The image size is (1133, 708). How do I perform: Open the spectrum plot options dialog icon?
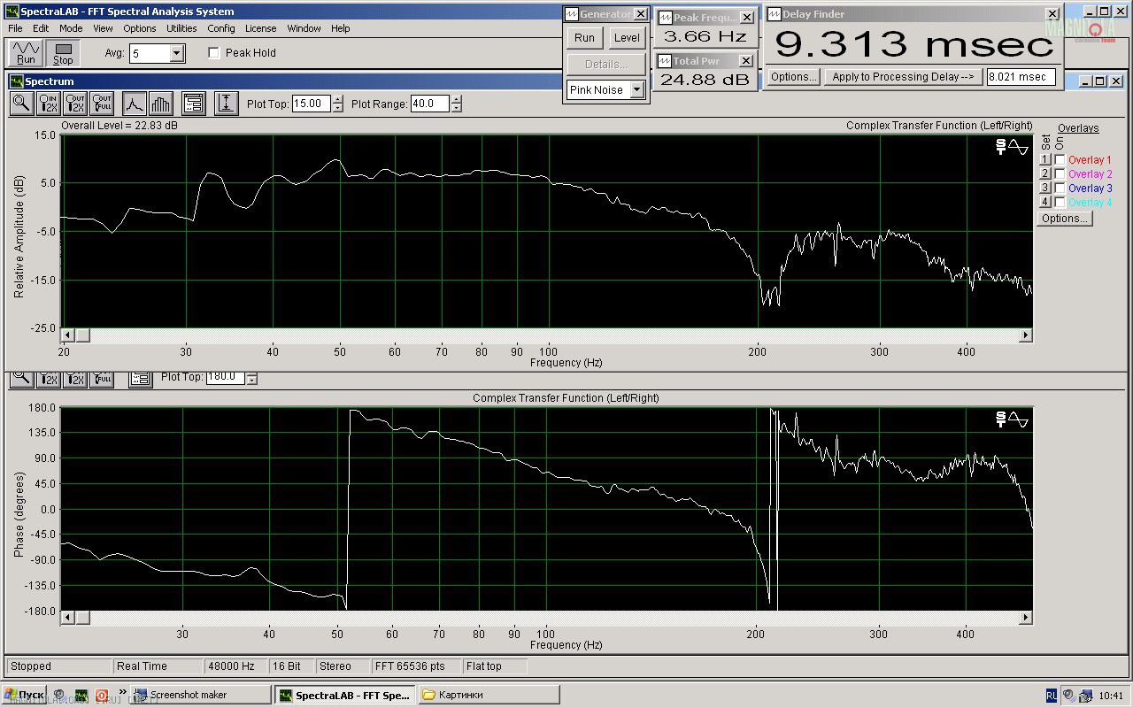(x=194, y=104)
